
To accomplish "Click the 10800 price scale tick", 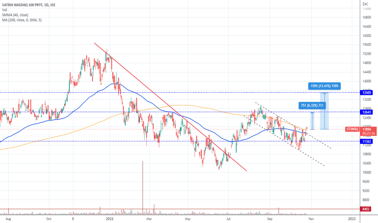I will (367, 154).
